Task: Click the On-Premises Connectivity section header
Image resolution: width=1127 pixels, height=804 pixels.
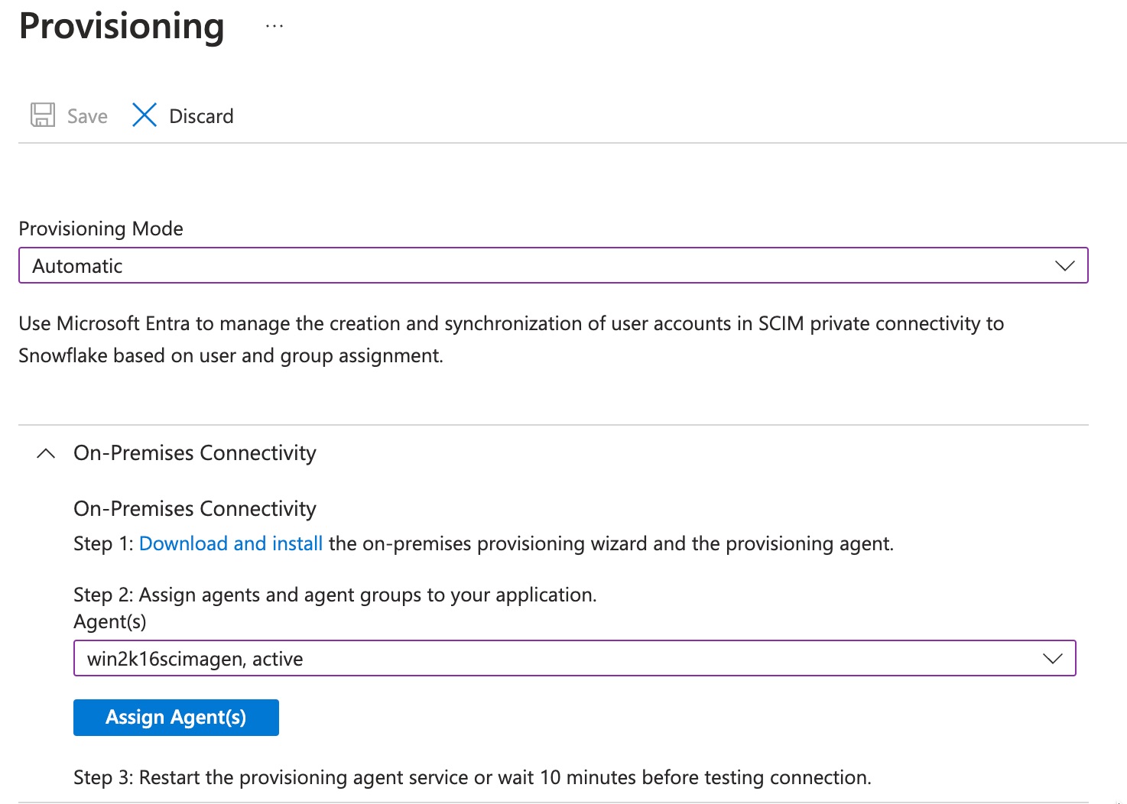Action: coord(194,452)
